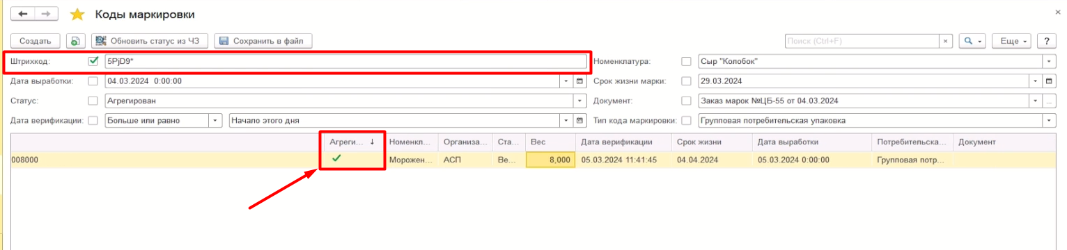Click the Дата верификации column header

(x=623, y=142)
